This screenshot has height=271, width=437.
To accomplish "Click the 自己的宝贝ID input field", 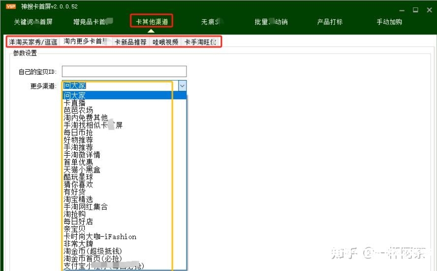I will pyautogui.click(x=124, y=71).
